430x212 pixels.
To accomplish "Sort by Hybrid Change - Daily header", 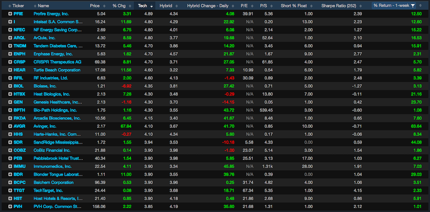I will click(x=208, y=6).
